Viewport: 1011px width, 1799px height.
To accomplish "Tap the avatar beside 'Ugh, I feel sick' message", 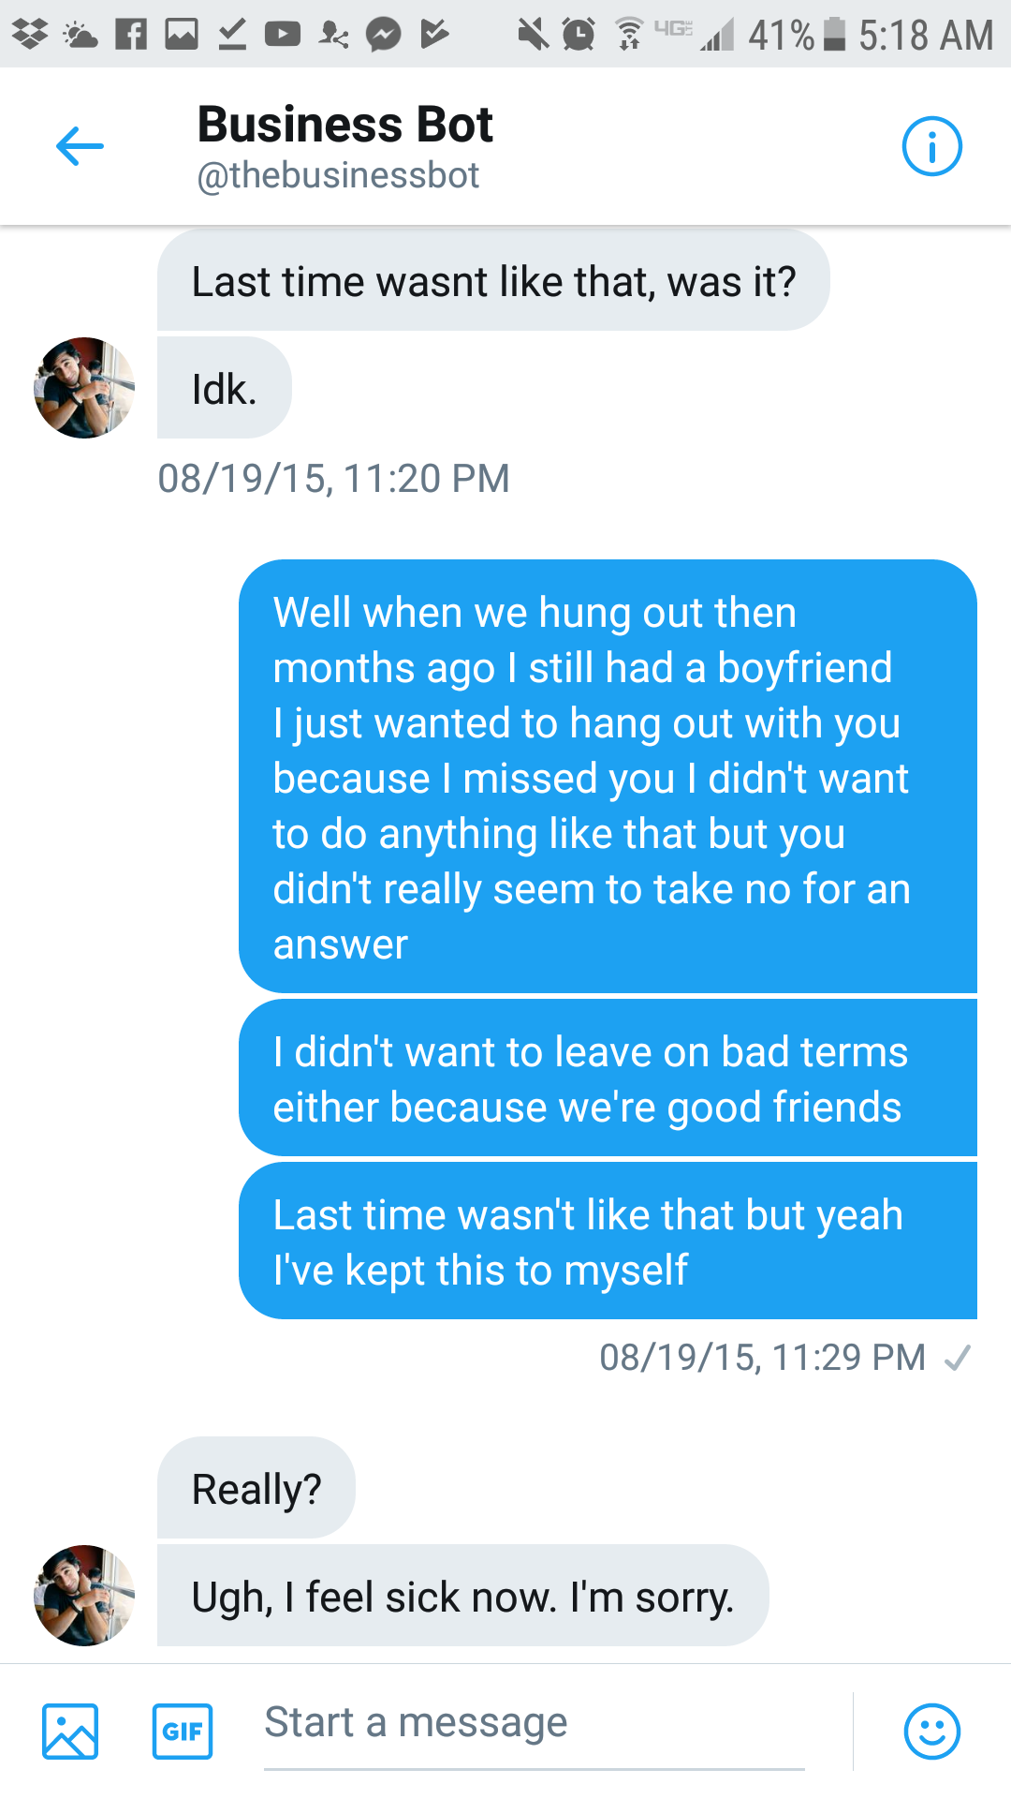I will 84,1595.
